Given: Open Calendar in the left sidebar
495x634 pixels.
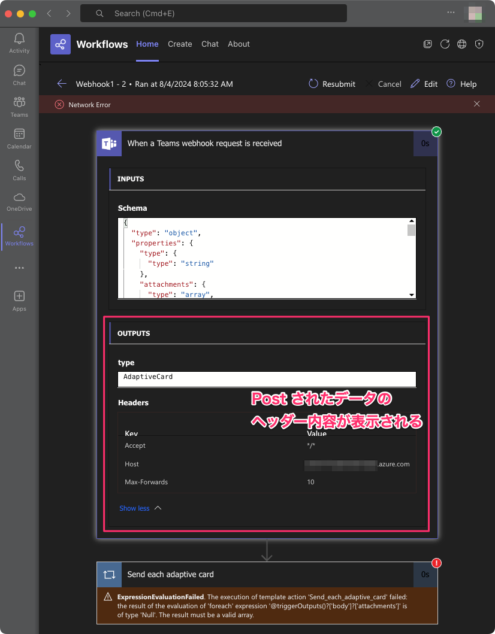Looking at the screenshot, I should tap(19, 139).
